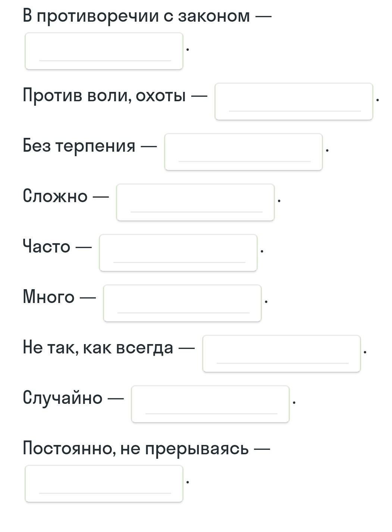Screen dimensions: 392x532
Task: Select the input box next to 'Без терпения'
Action: (244, 152)
